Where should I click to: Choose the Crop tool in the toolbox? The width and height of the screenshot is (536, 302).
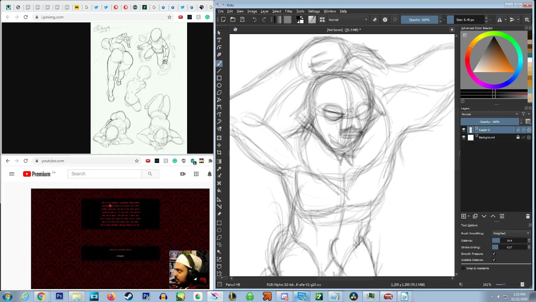(x=219, y=153)
